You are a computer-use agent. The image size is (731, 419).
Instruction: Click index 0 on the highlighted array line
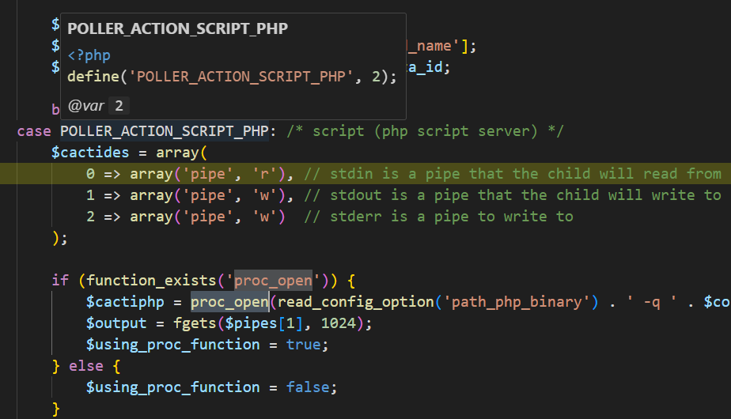(x=90, y=174)
